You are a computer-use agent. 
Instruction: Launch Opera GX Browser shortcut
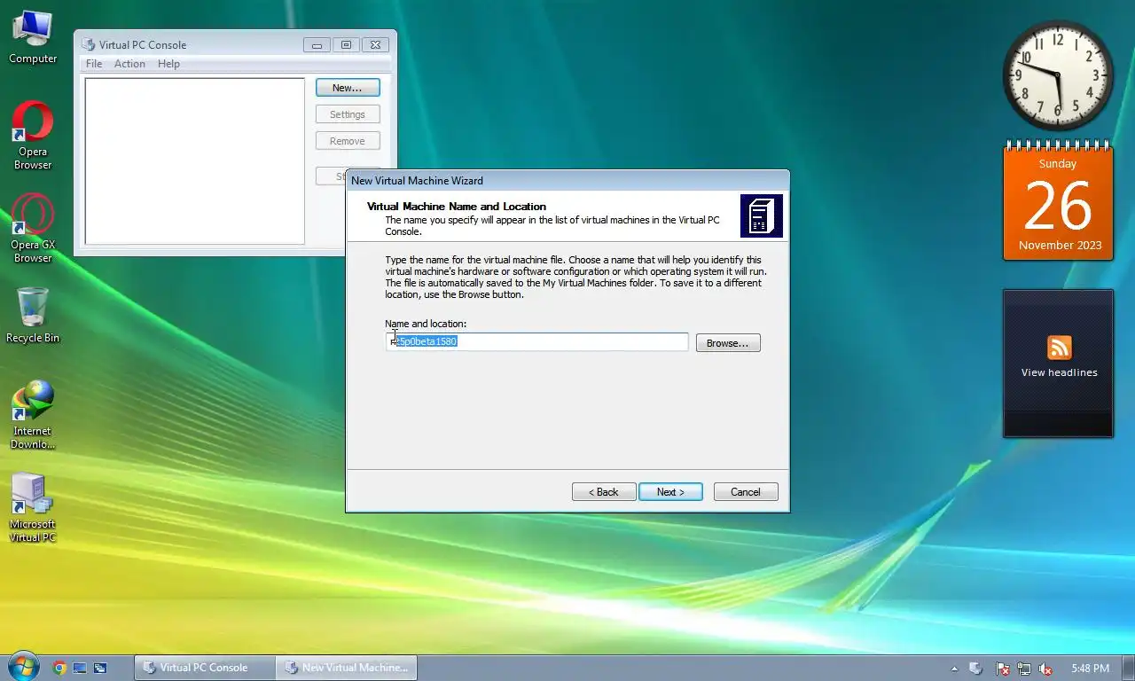click(33, 228)
